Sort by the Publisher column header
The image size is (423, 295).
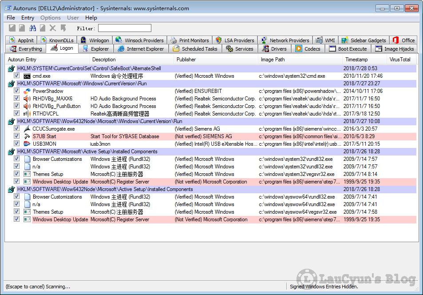[216, 60]
